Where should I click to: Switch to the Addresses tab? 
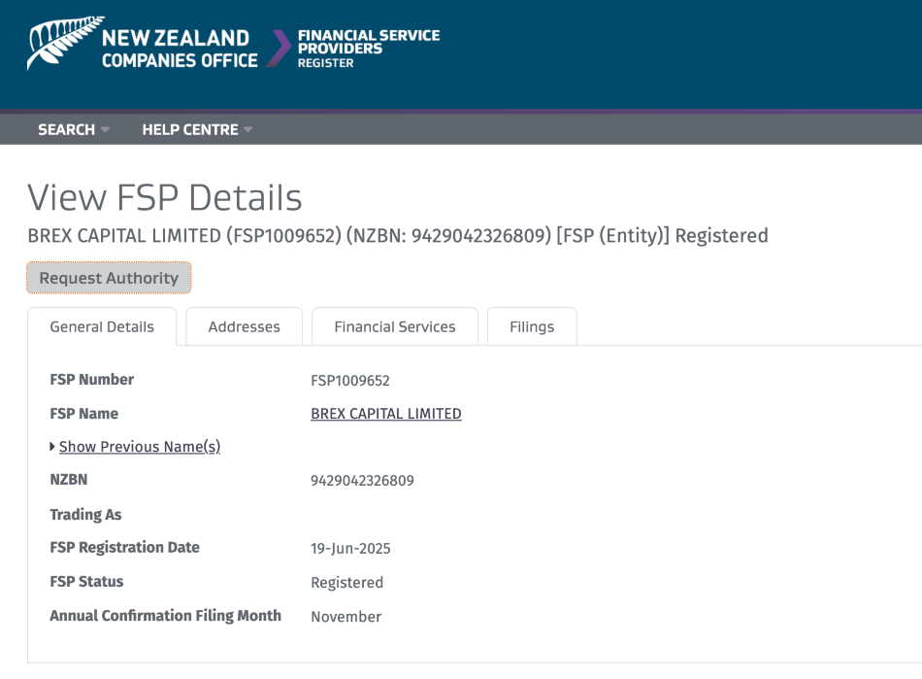point(244,326)
